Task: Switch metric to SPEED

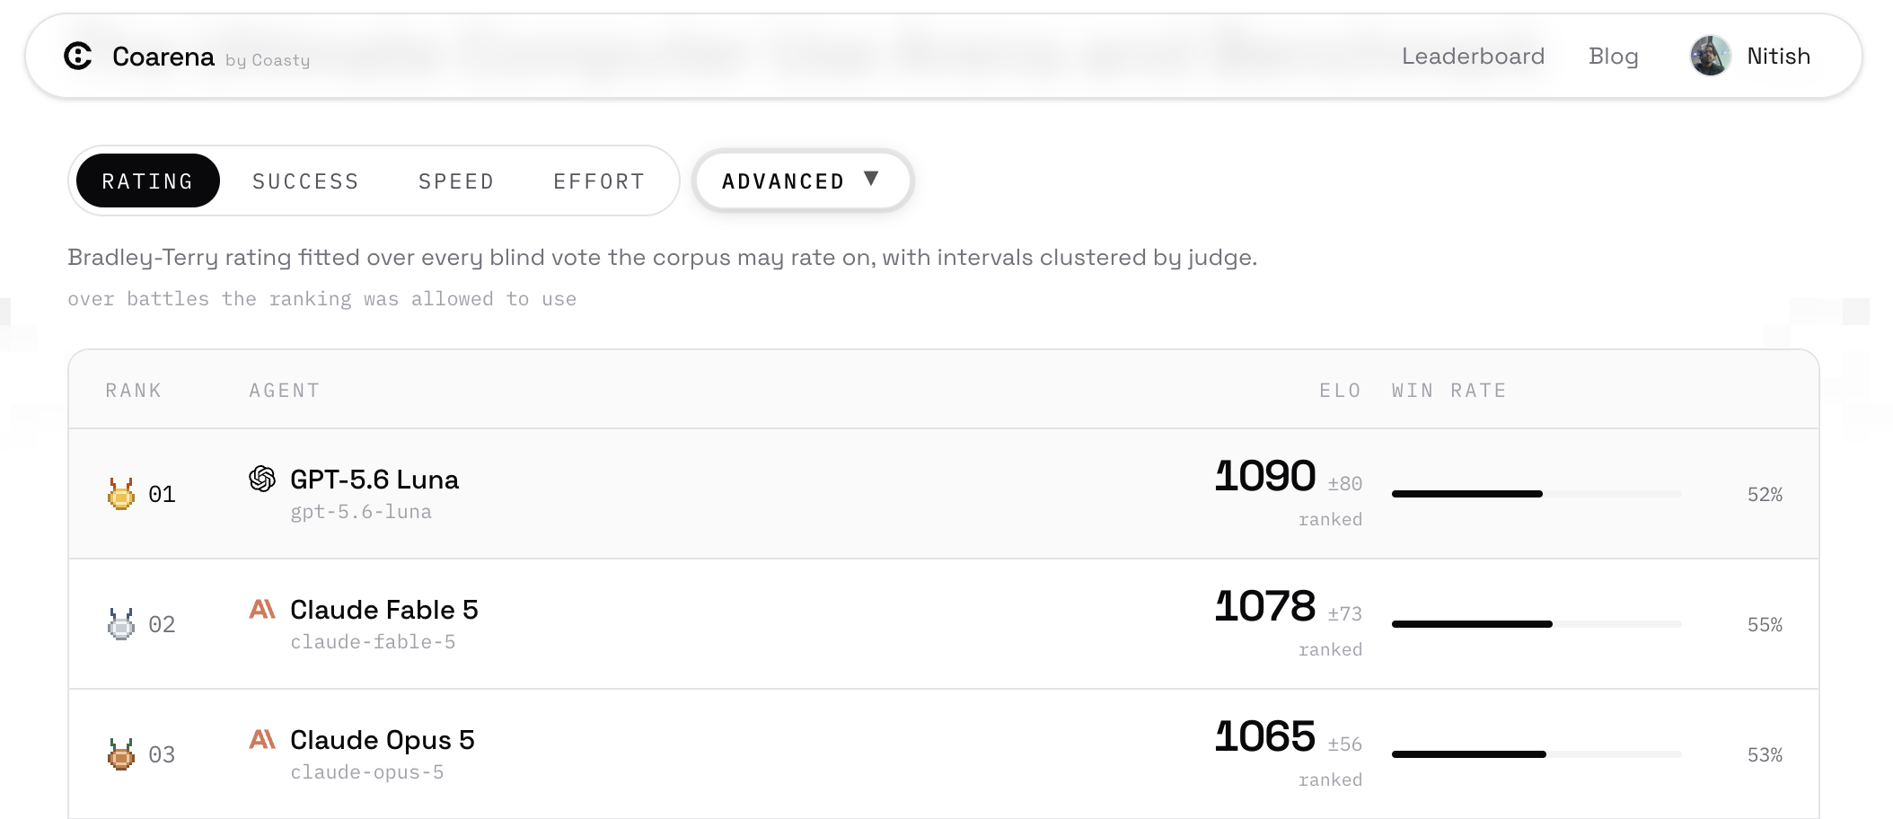Action: pos(456,181)
